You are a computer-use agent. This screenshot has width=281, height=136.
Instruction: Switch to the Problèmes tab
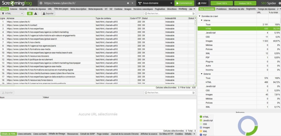pyautogui.click(x=221, y=9)
